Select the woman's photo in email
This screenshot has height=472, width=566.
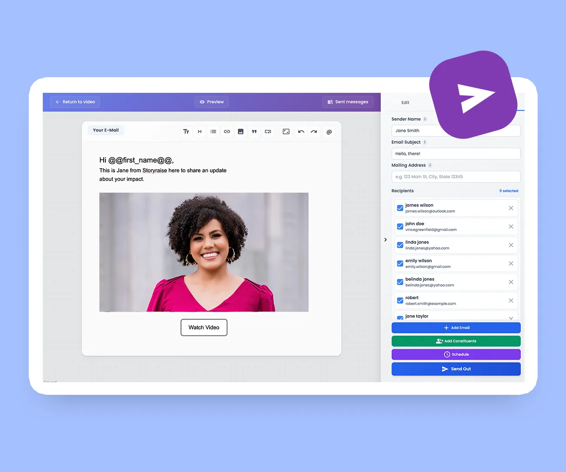click(x=204, y=252)
